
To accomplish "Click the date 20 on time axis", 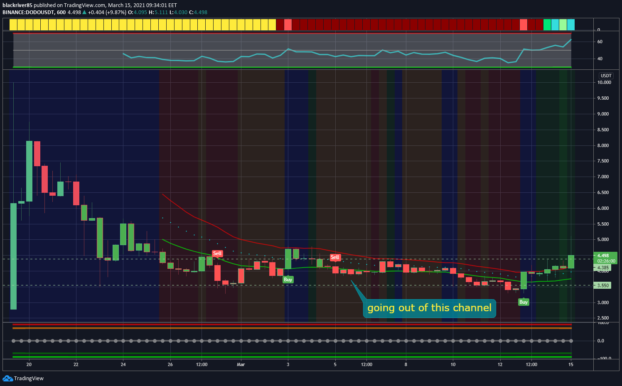I will point(29,364).
